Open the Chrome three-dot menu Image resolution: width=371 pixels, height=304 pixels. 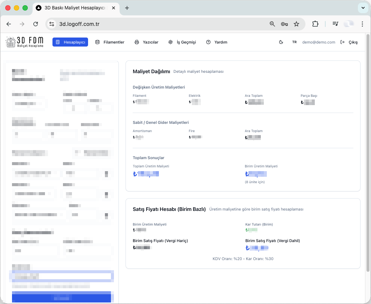[x=362, y=24]
